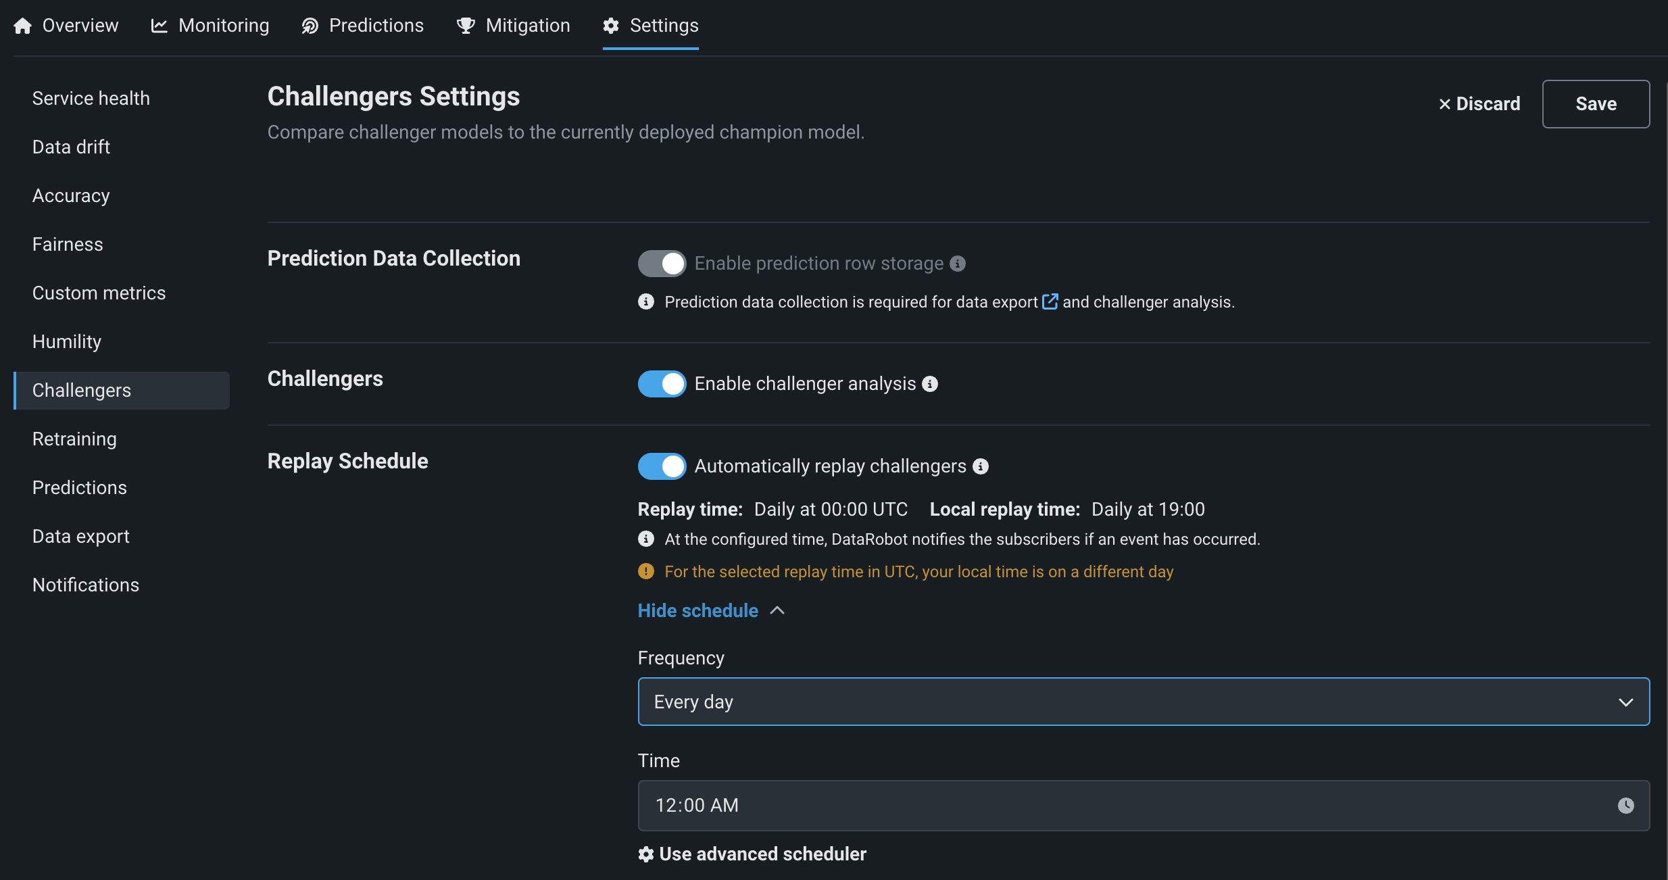Screen dimensions: 1668x880
Task: Click the gear icon for advanced scheduler
Action: (x=646, y=854)
